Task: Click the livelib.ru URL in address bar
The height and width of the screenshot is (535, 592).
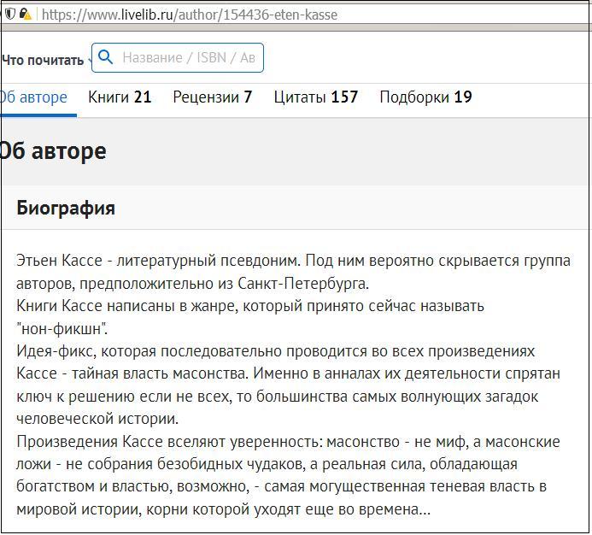Action: [190, 15]
